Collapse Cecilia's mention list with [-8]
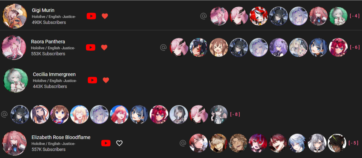The height and width of the screenshot is (158, 362). pyautogui.click(x=235, y=114)
